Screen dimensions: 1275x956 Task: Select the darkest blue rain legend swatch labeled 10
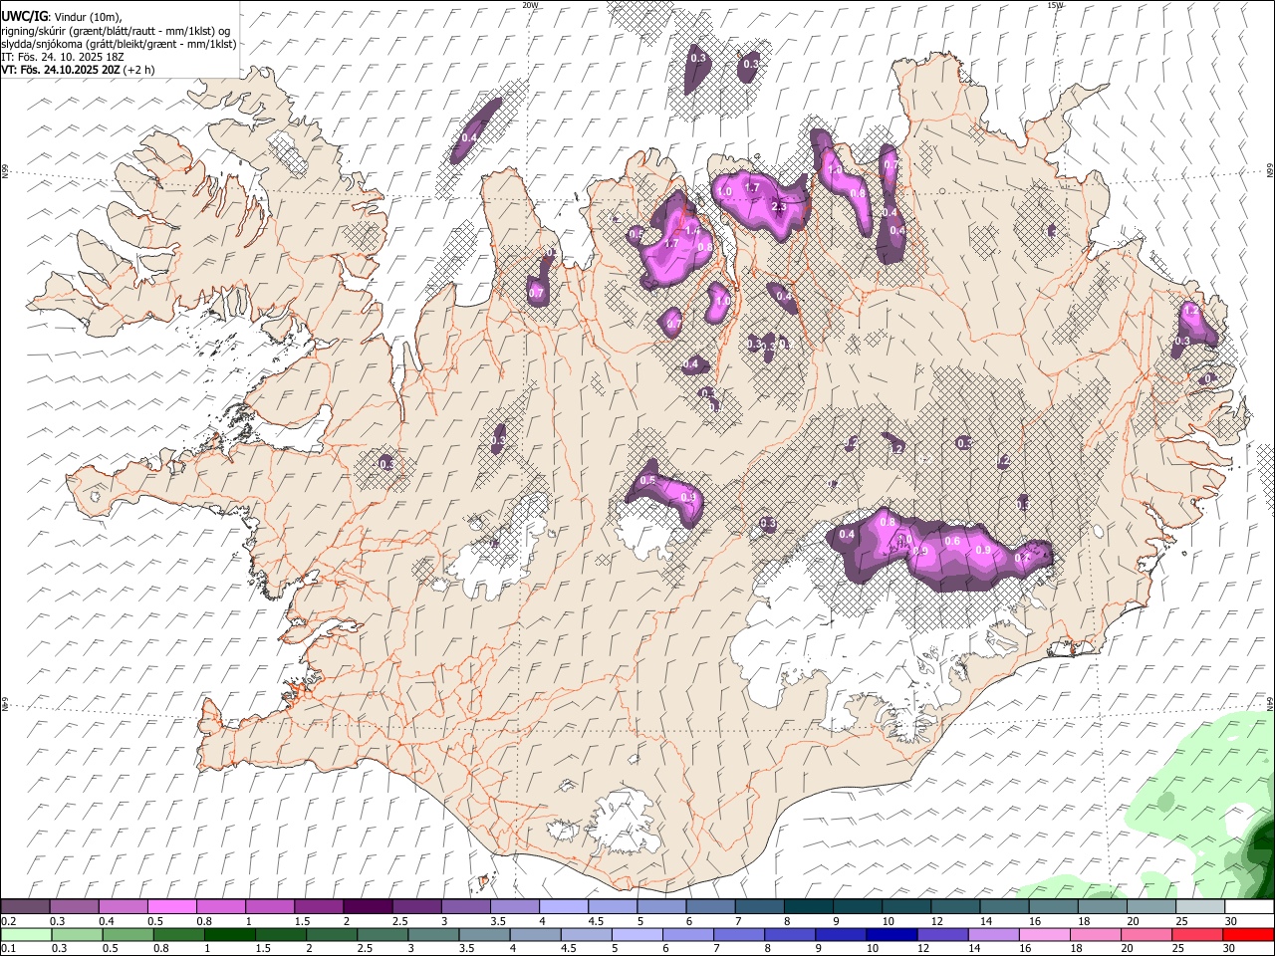tap(890, 934)
